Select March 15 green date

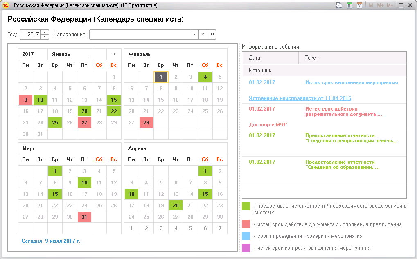click(x=55, y=194)
